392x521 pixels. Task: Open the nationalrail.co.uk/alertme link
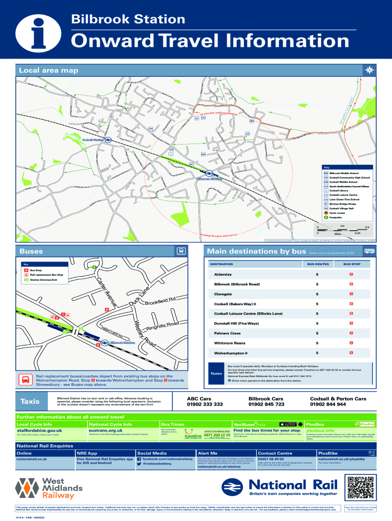point(219,467)
